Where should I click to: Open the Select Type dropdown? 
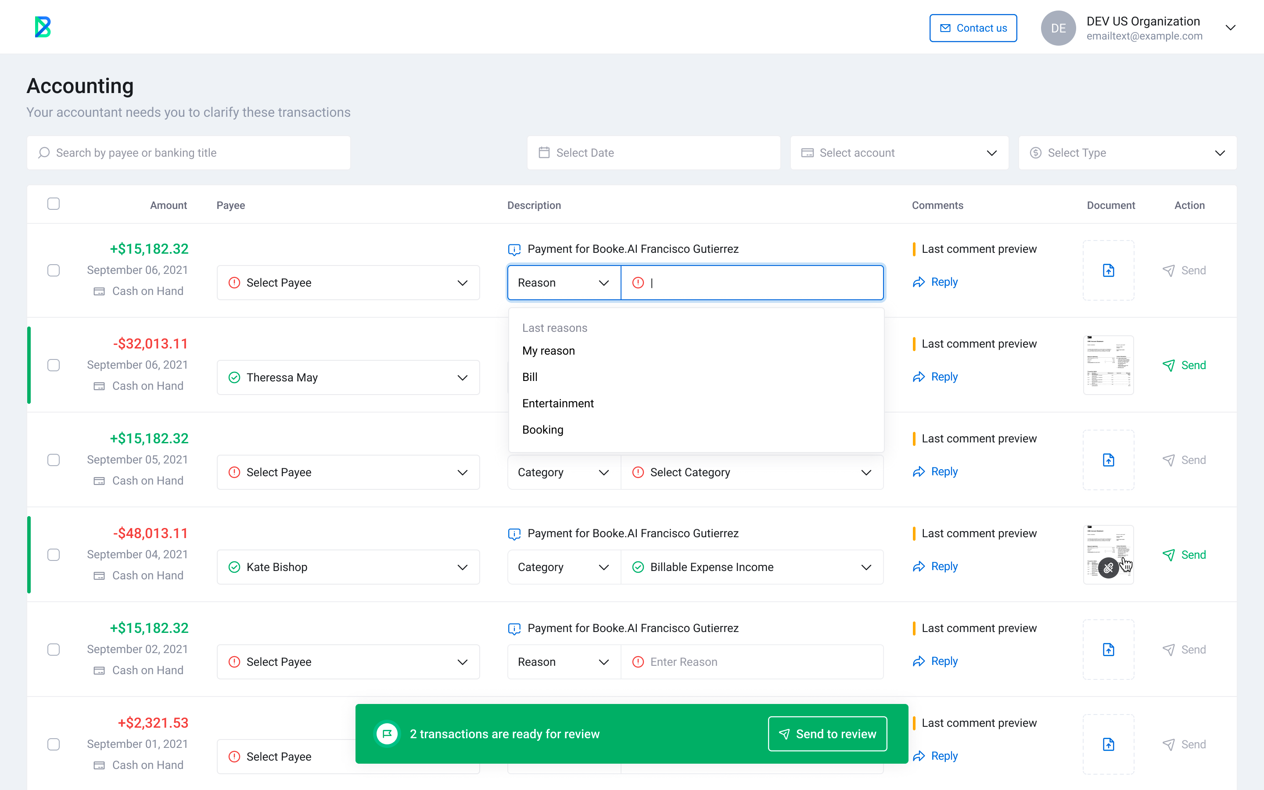point(1127,153)
